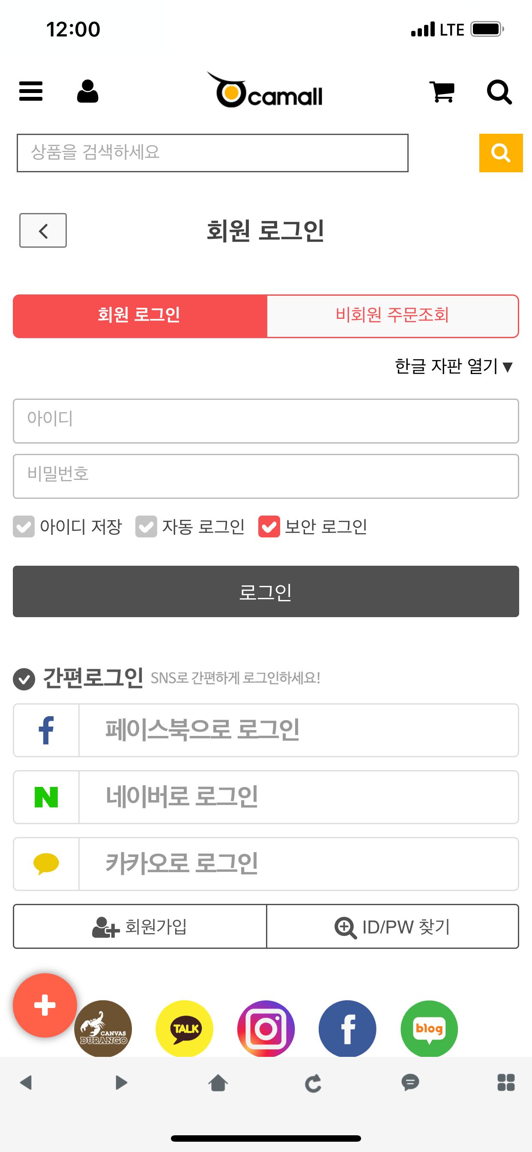Uncheck the 보안 로그인 checkbox
Viewport: 532px width, 1152px height.
[x=269, y=526]
